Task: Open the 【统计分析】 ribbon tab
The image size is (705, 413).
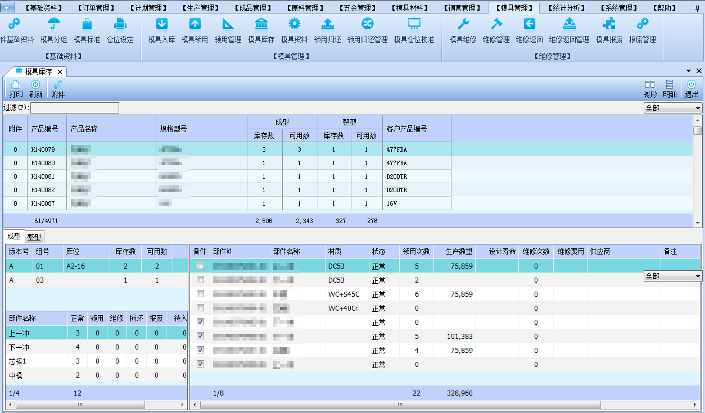Action: pyautogui.click(x=566, y=8)
